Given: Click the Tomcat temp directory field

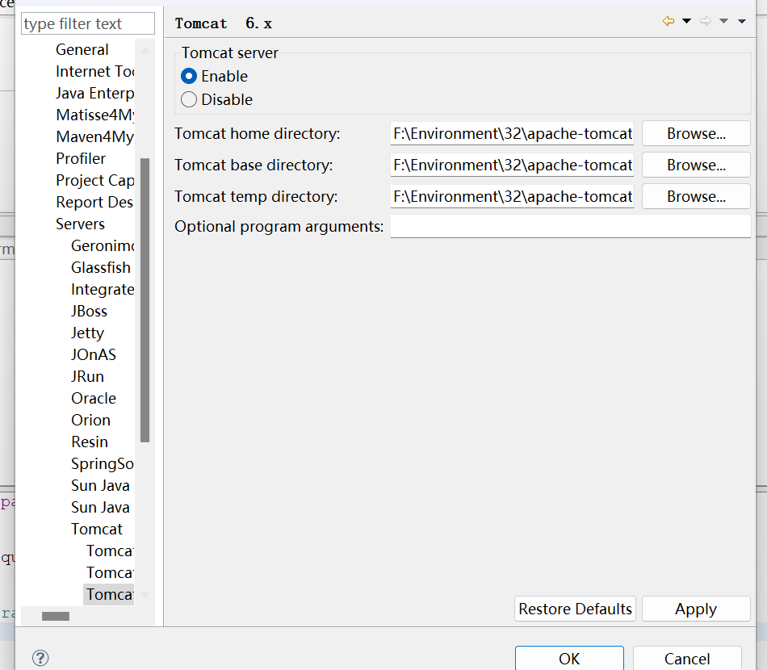Looking at the screenshot, I should point(512,196).
